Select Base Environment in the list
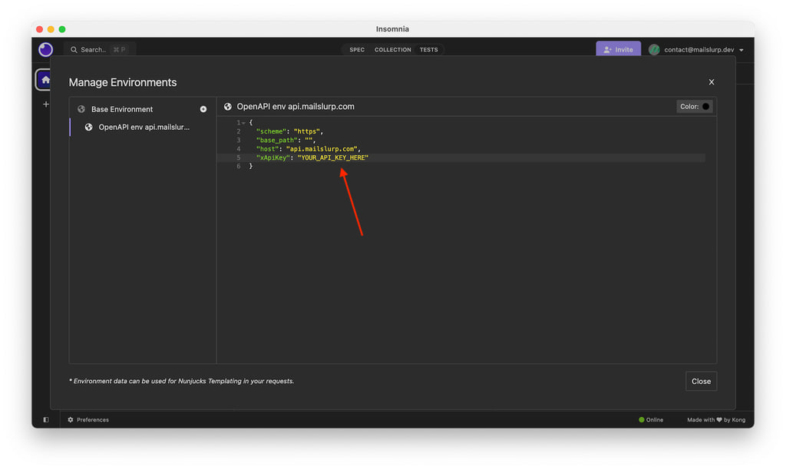Image resolution: width=786 pixels, height=470 pixels. pyautogui.click(x=142, y=109)
